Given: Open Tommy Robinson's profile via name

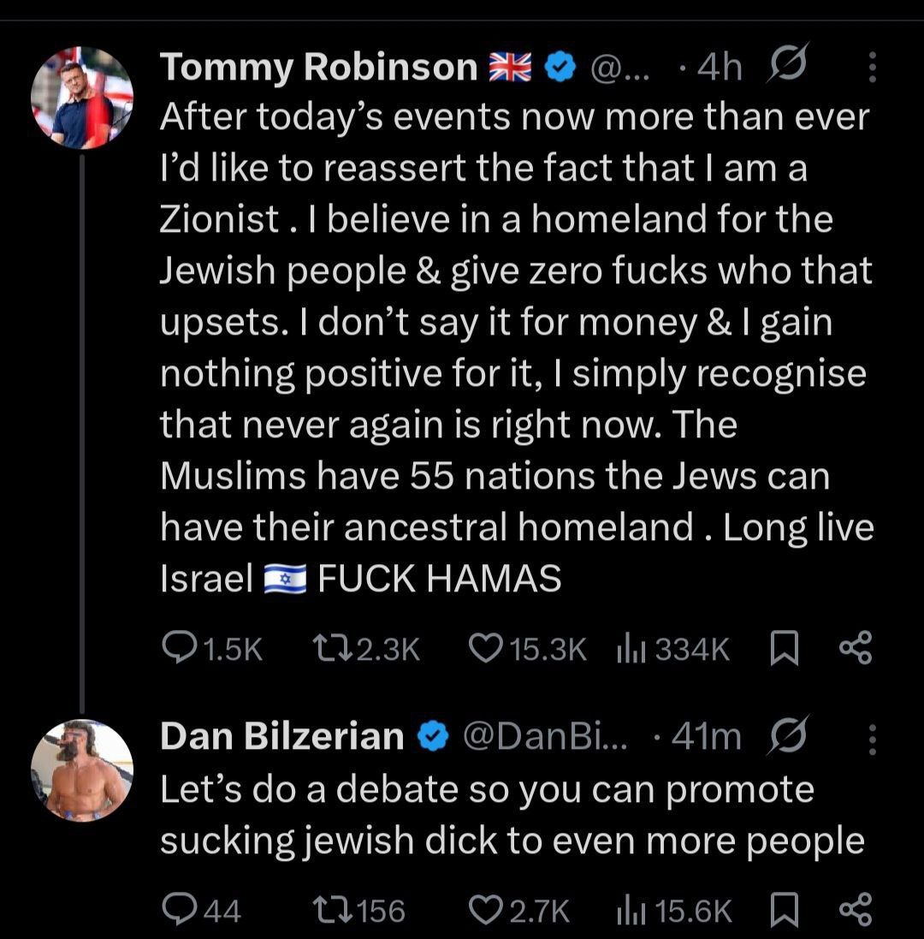Looking at the screenshot, I should (318, 67).
